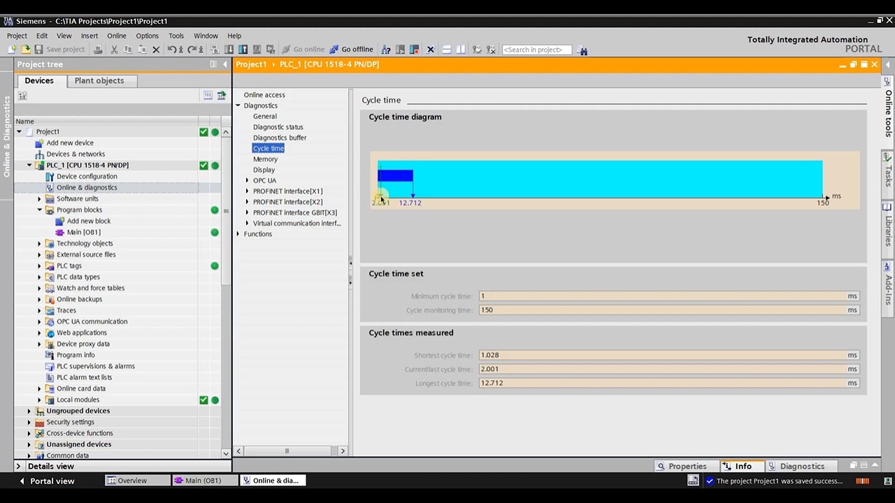Open Main (OB1) editor taskbar item

[x=205, y=481]
